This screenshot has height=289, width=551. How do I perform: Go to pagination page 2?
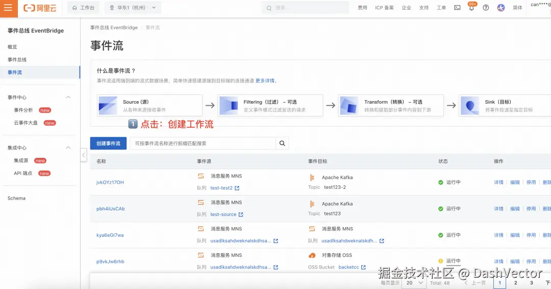tap(515, 283)
